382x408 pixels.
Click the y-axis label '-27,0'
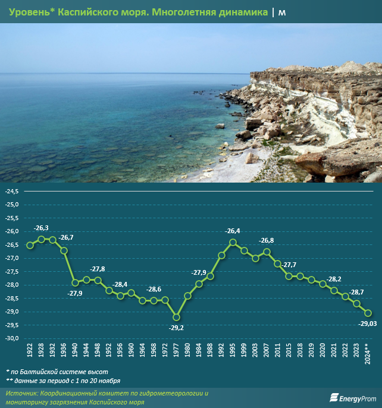pyautogui.click(x=12, y=258)
